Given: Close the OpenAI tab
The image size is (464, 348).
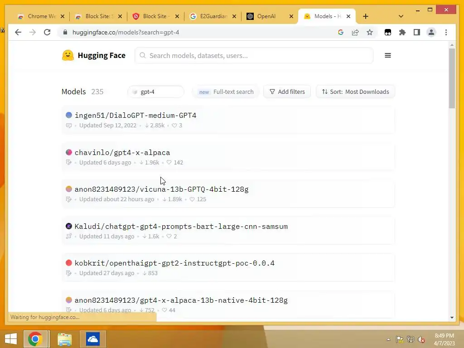Looking at the screenshot, I should point(291,16).
